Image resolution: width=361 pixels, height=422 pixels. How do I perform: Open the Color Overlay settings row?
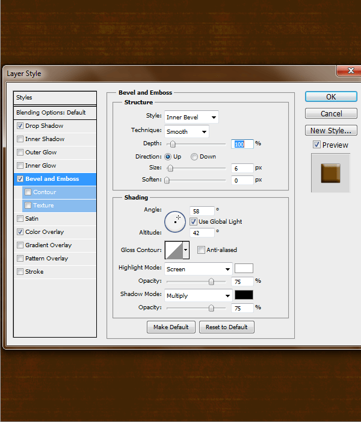(55, 231)
